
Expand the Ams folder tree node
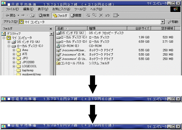pyautogui.click(x=14, y=50)
